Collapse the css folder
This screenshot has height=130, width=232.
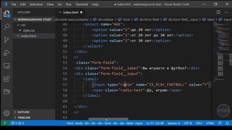pos(34,25)
